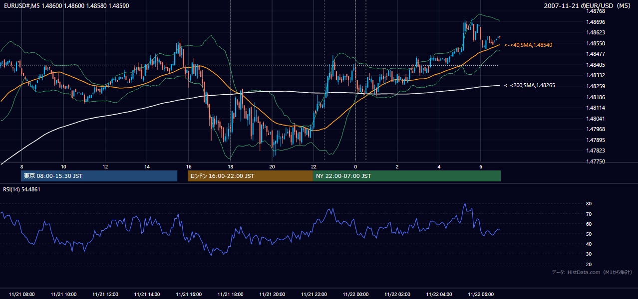The height and width of the screenshot is (299, 638).
Task: Click the 11/21 08:00 bottom time label
Action: (x=21, y=295)
